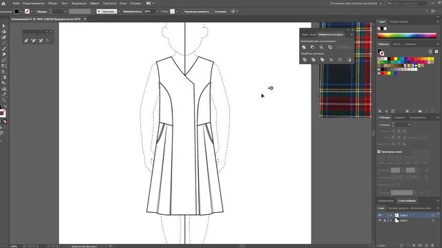Click the search field at top right
Screen dimensions: 442x248
click(407, 3)
